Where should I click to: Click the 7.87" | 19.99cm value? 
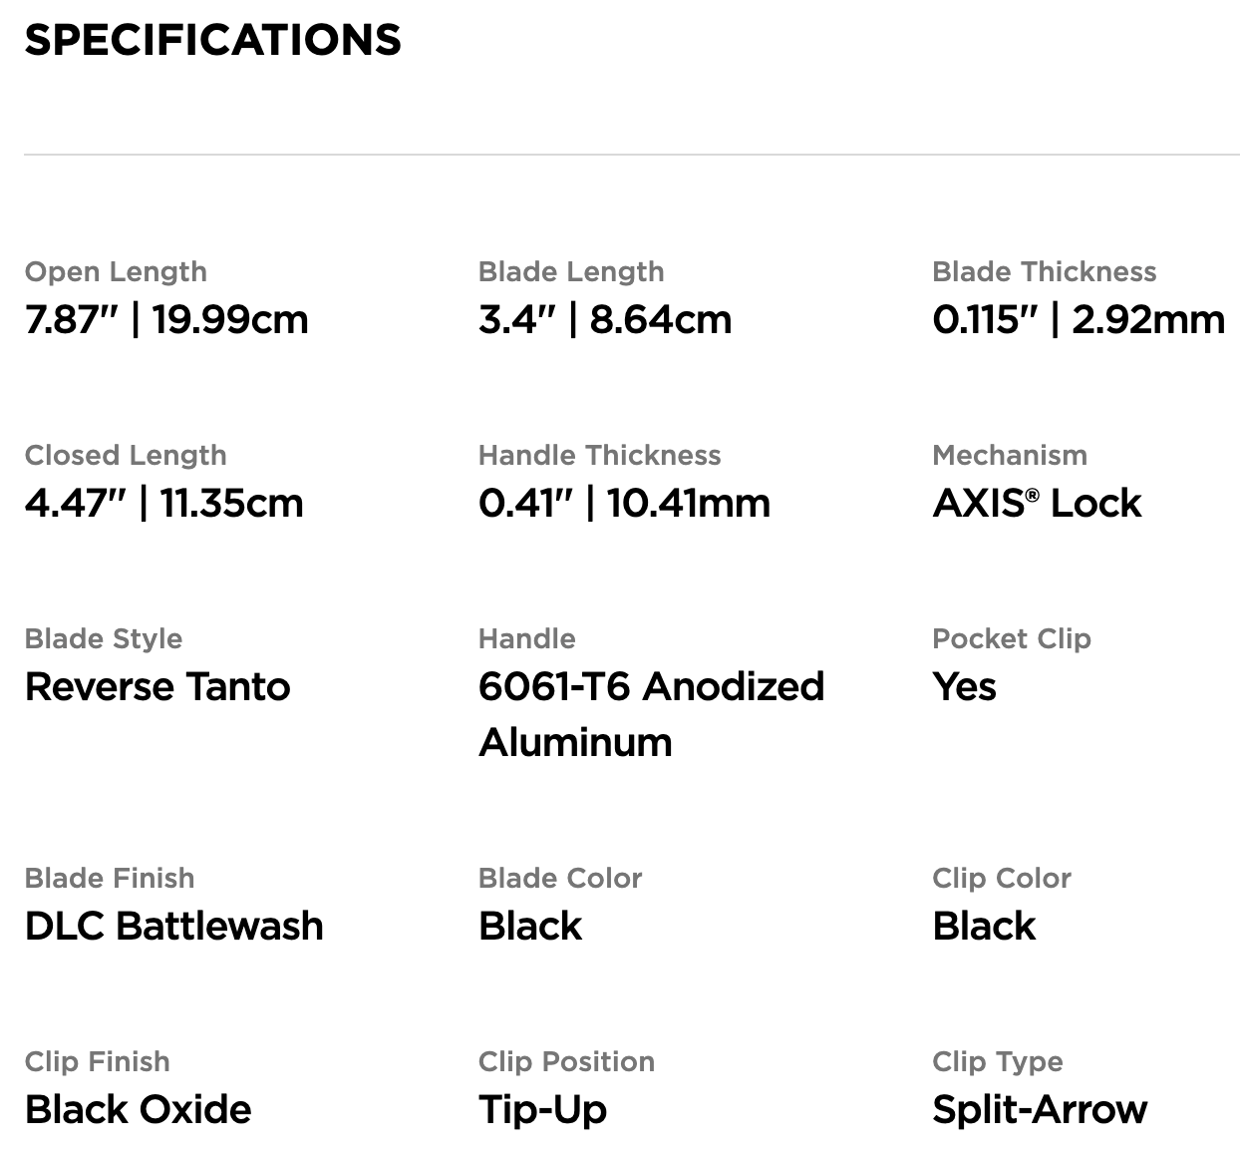pyautogui.click(x=166, y=320)
